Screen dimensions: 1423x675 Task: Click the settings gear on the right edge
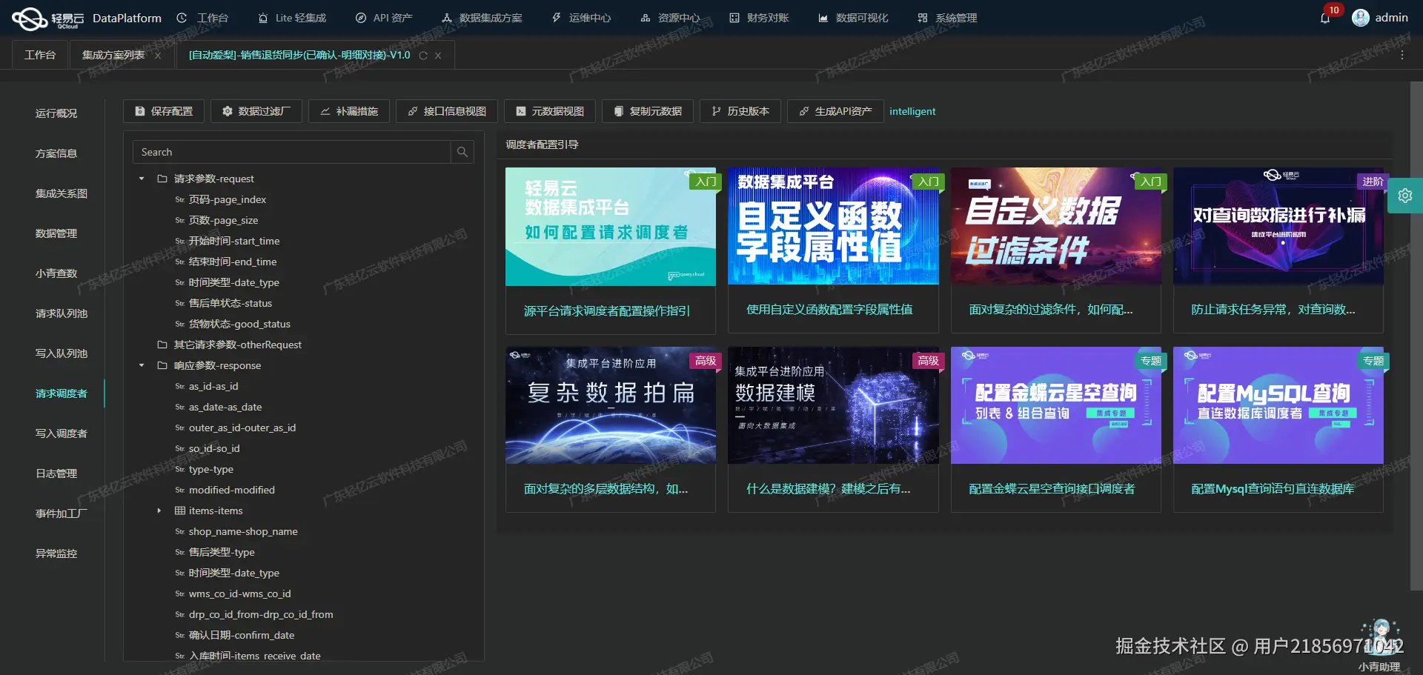click(1405, 196)
